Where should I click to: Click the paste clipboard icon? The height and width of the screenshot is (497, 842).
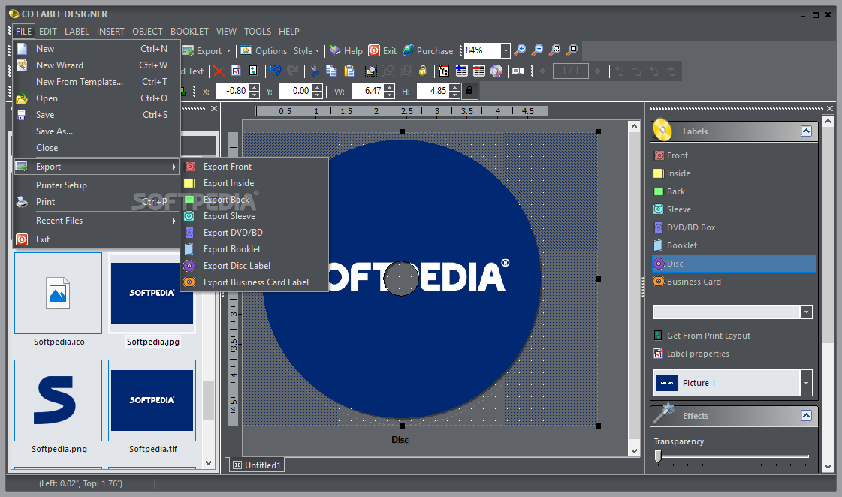349,71
